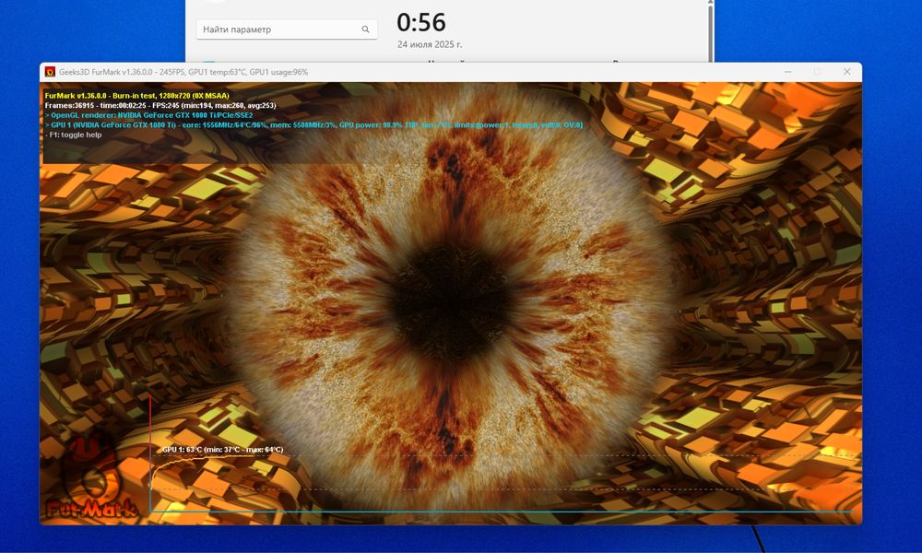Click the FurMark flame icon in title bar
Viewport: 922px width, 553px height.
pyautogui.click(x=50, y=72)
